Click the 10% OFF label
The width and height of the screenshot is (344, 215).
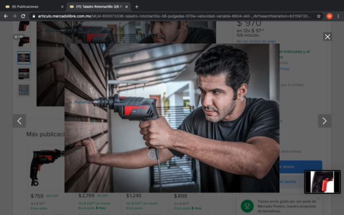tap(52, 196)
